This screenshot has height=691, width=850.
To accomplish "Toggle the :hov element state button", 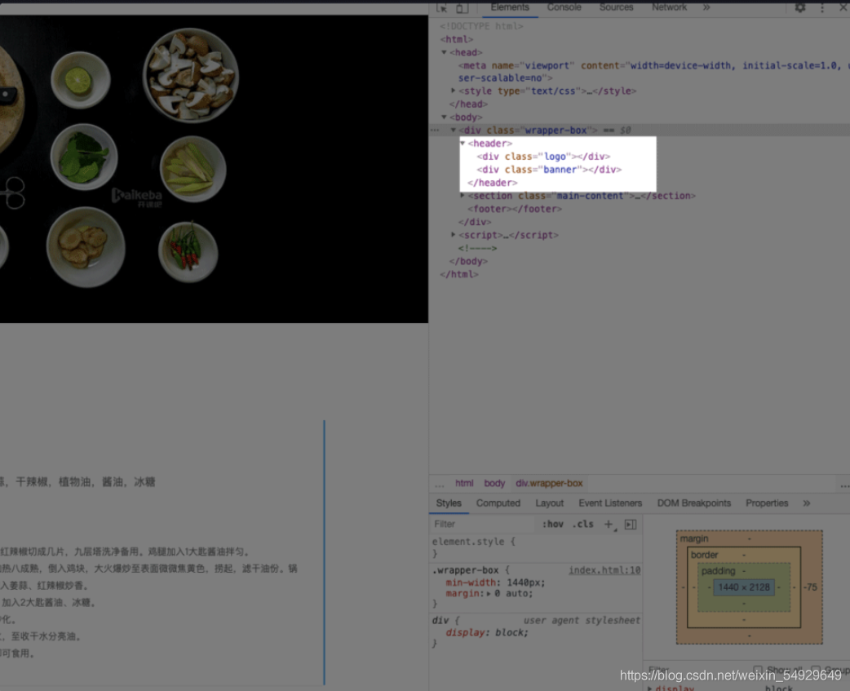I will 552,524.
